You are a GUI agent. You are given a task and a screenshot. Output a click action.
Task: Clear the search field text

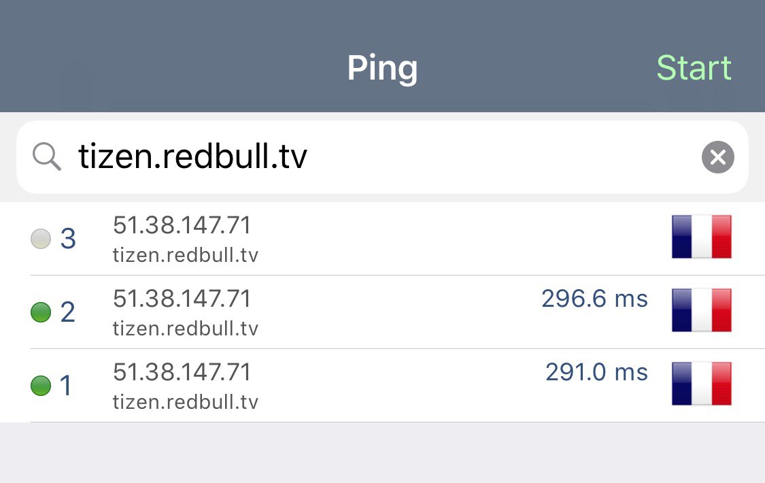pyautogui.click(x=717, y=157)
